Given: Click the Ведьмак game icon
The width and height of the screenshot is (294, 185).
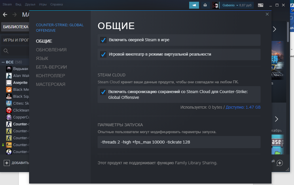Looking at the screenshot, I should tap(9, 69).
